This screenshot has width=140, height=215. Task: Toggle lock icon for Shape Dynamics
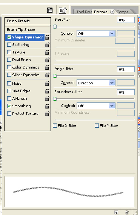click(47, 37)
